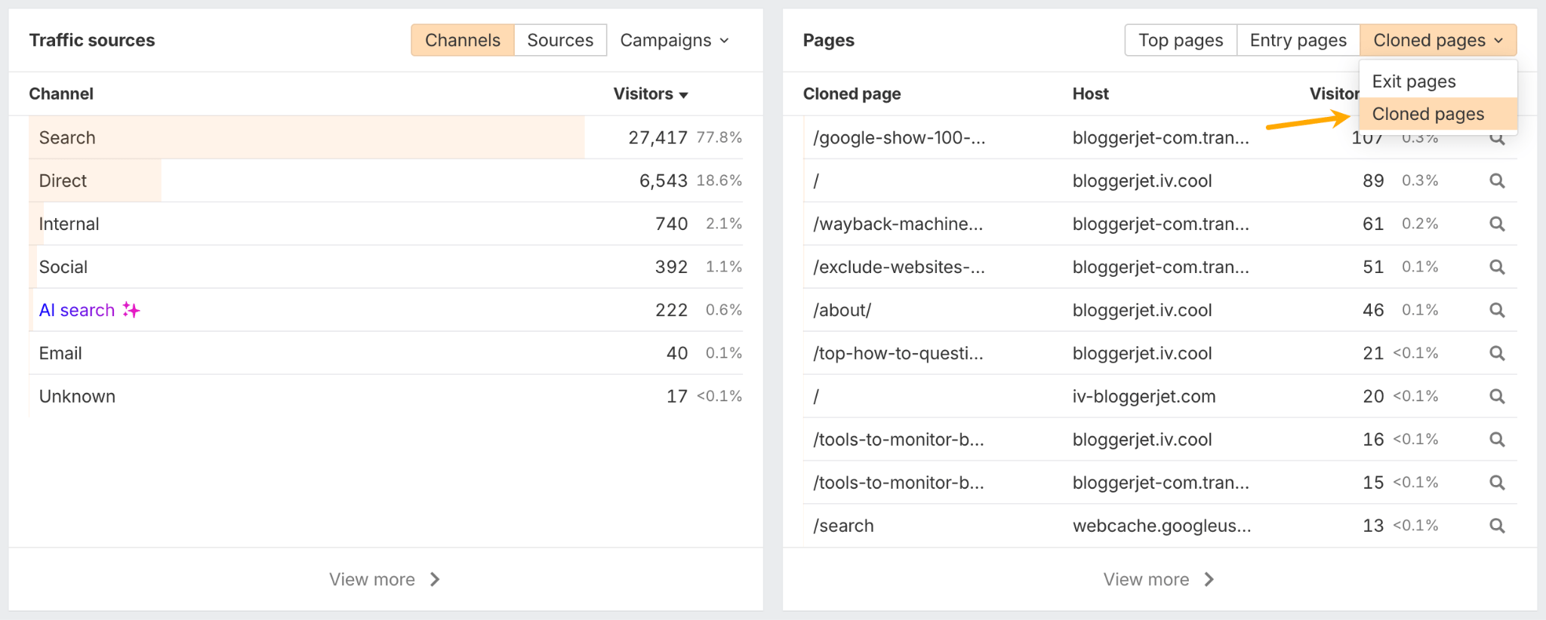
Task: Click the magnifier icon for /about/ row
Action: coord(1497,310)
